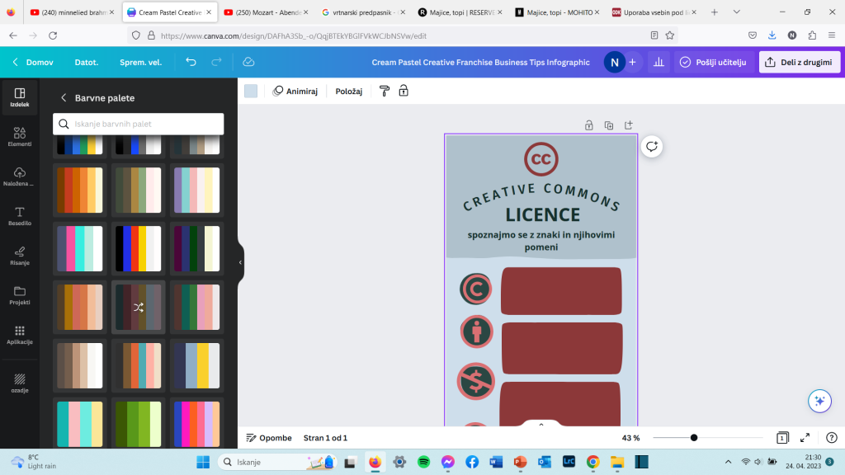The width and height of the screenshot is (845, 475).
Task: Add a comment with bubble icon
Action: point(652,147)
